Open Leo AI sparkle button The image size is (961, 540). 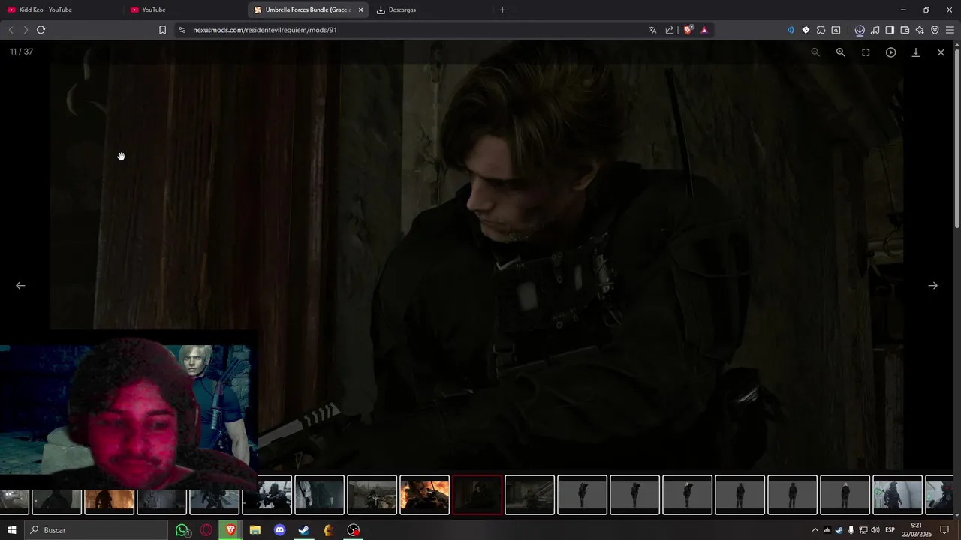pos(920,30)
